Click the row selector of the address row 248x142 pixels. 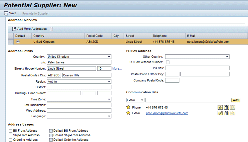pyautogui.click(x=11, y=42)
